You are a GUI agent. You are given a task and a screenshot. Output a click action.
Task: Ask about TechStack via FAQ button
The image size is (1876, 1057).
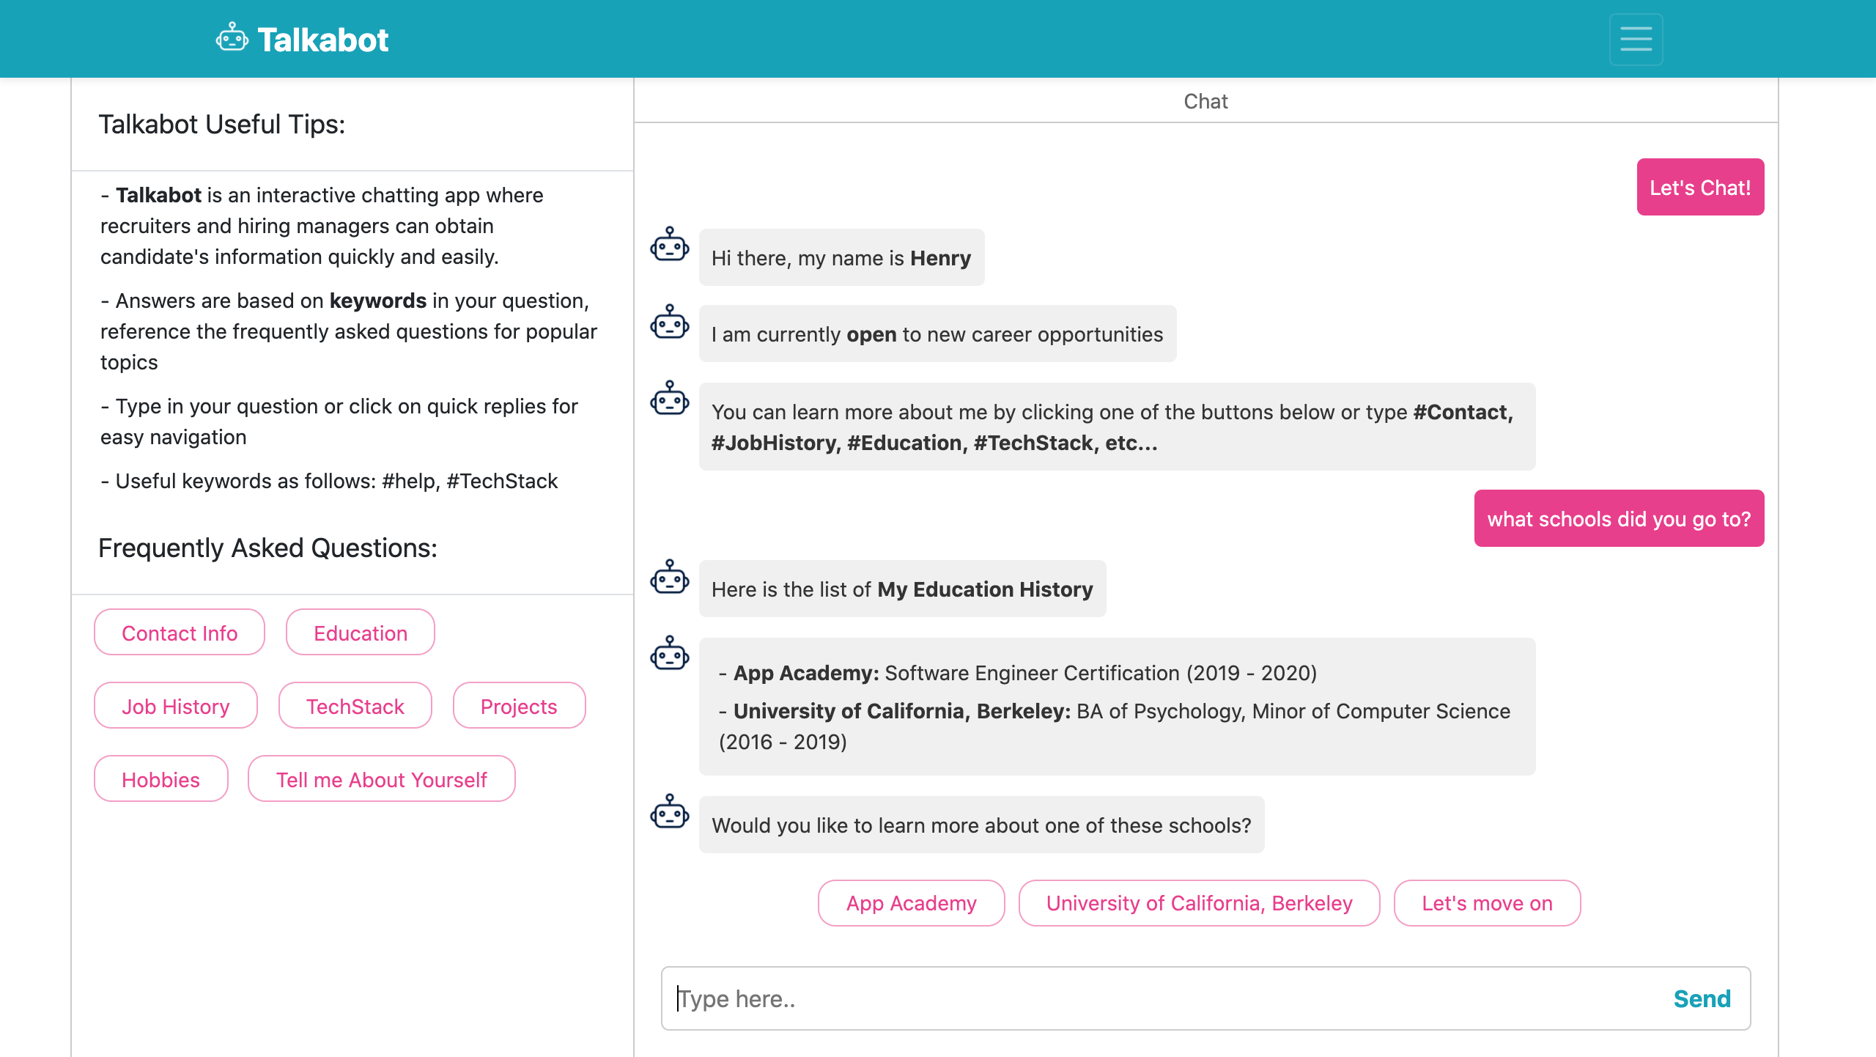[x=355, y=706]
